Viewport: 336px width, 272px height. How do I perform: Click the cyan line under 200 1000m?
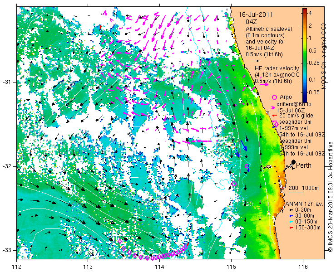[296, 193]
